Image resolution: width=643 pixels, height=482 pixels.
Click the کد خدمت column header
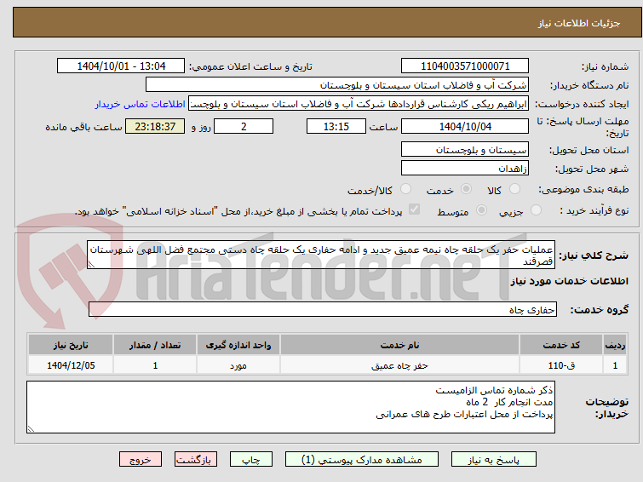pyautogui.click(x=560, y=345)
